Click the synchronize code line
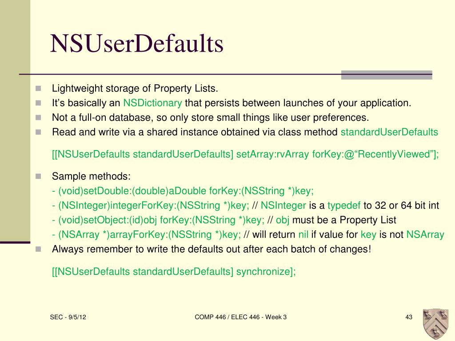This screenshot has height=341, width=455. [174, 272]
